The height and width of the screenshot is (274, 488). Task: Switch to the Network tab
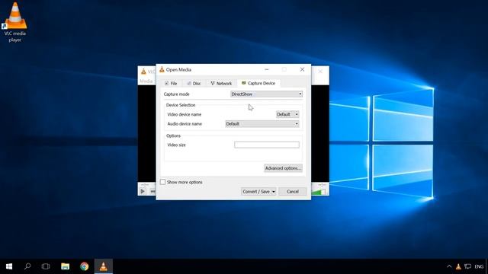221,83
